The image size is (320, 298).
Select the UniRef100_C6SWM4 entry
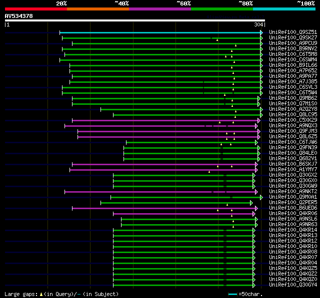[x=293, y=60]
